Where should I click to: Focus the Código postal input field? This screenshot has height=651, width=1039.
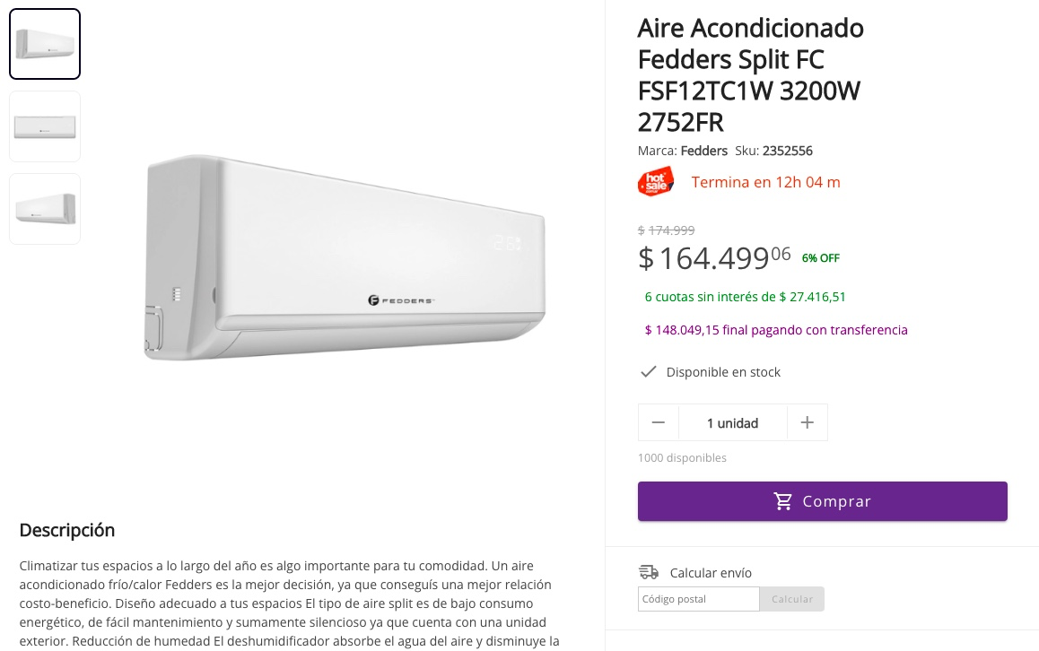click(x=698, y=599)
